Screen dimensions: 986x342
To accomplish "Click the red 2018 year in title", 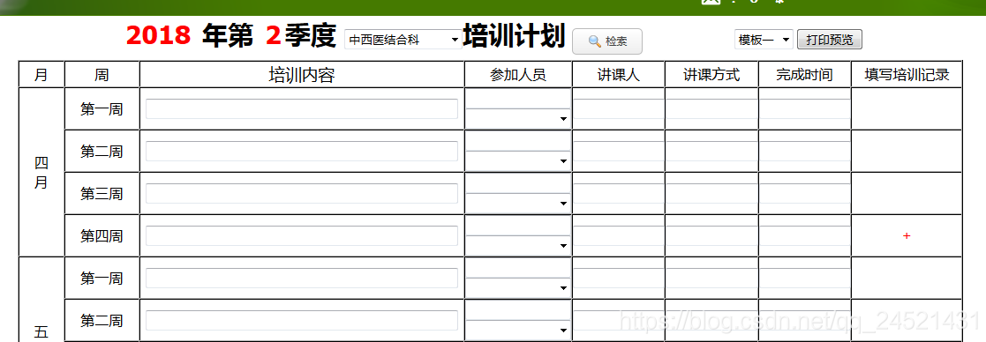I will 159,36.
